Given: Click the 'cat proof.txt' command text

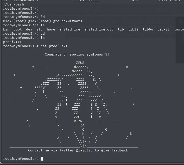Looking at the screenshot, I should 54,46.
